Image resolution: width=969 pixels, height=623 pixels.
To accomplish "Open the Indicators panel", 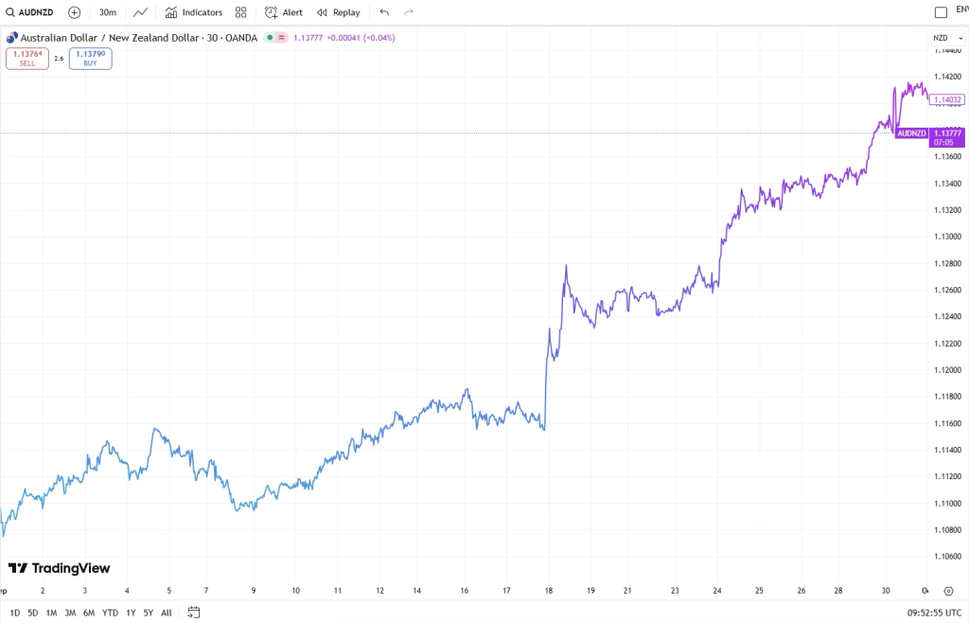I will 194,12.
